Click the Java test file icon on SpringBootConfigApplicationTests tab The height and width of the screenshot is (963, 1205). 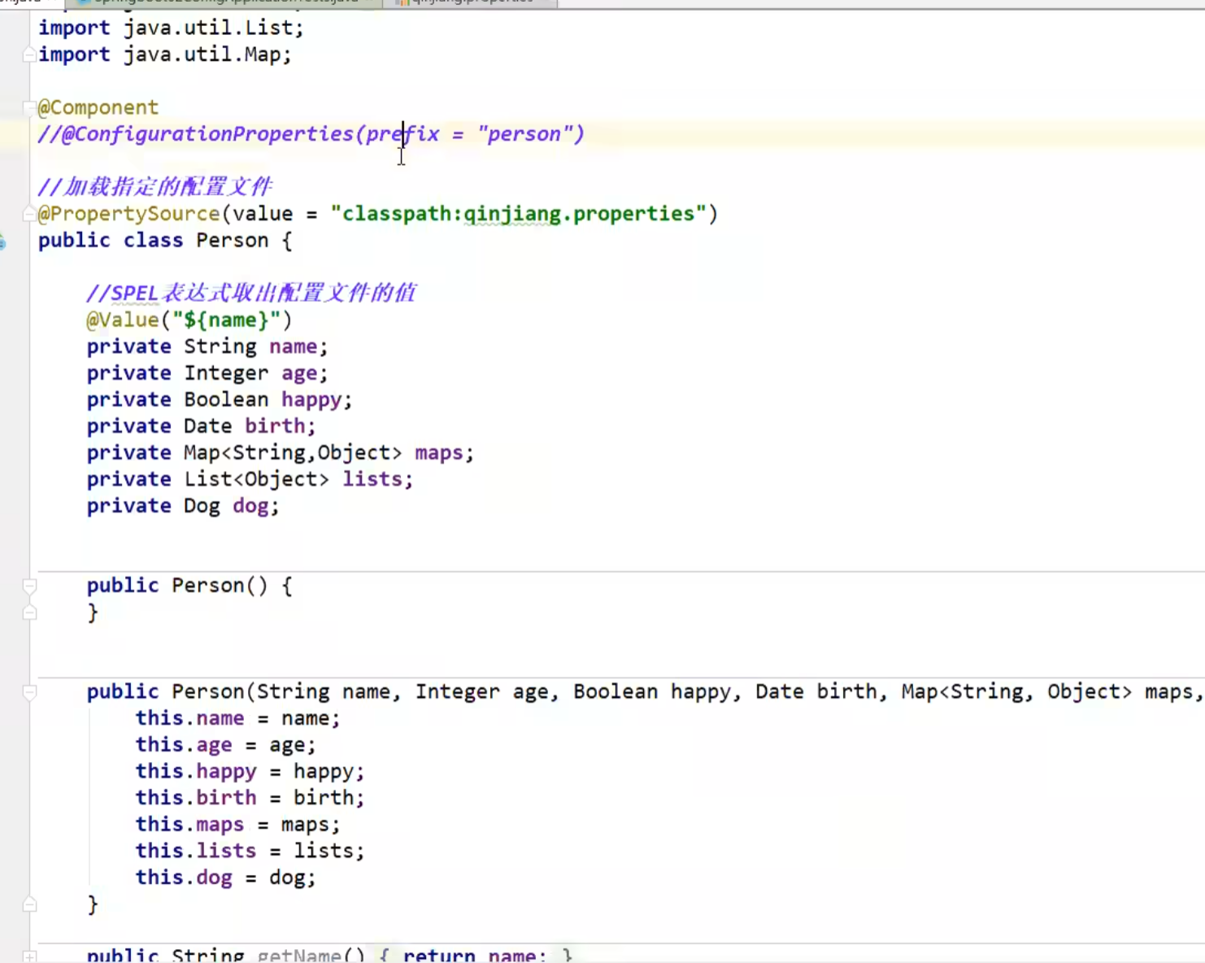87,2
